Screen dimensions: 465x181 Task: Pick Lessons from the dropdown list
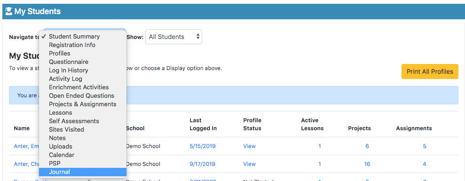[83, 112]
